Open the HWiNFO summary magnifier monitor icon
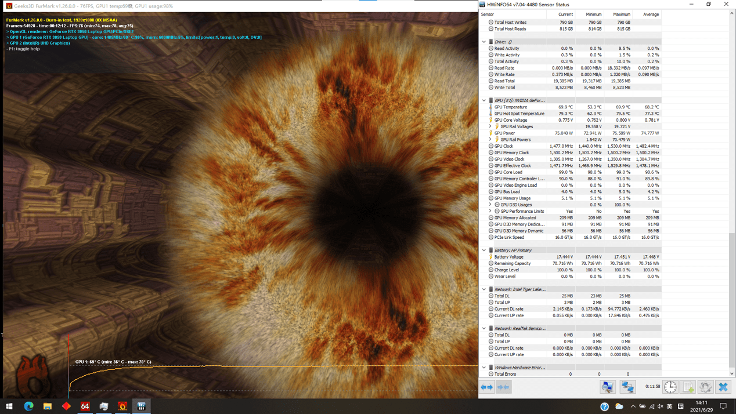Image resolution: width=736 pixels, height=414 pixels. (x=608, y=387)
